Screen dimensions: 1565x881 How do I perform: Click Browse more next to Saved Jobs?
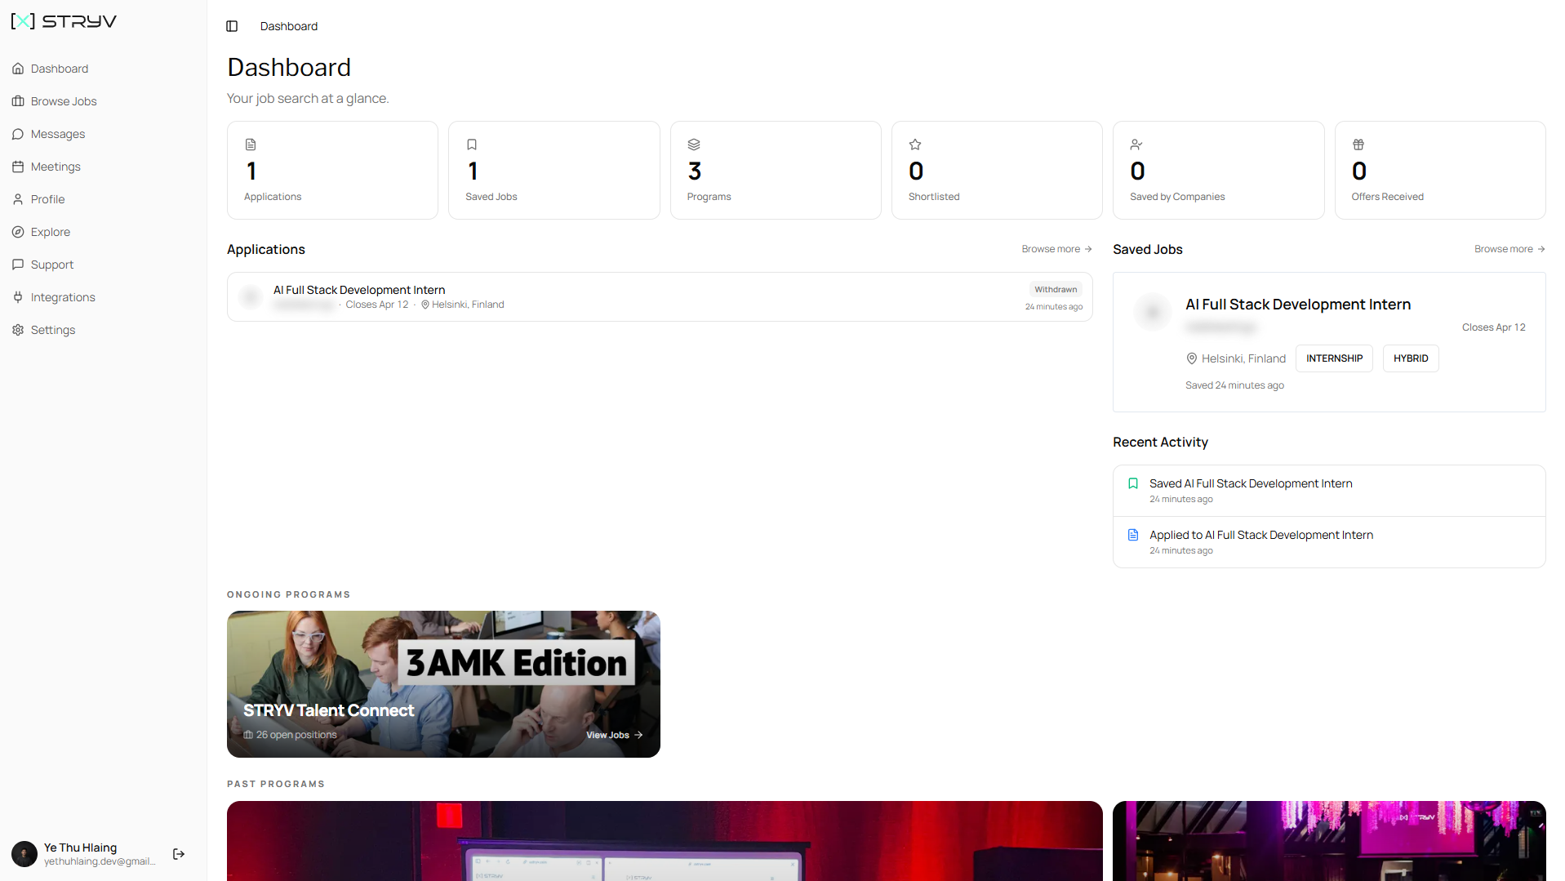click(1509, 249)
